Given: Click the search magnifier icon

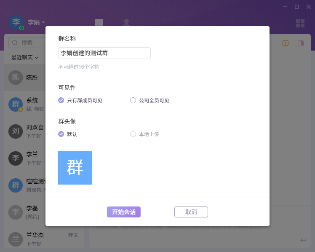Looking at the screenshot, I should tap(15, 43).
